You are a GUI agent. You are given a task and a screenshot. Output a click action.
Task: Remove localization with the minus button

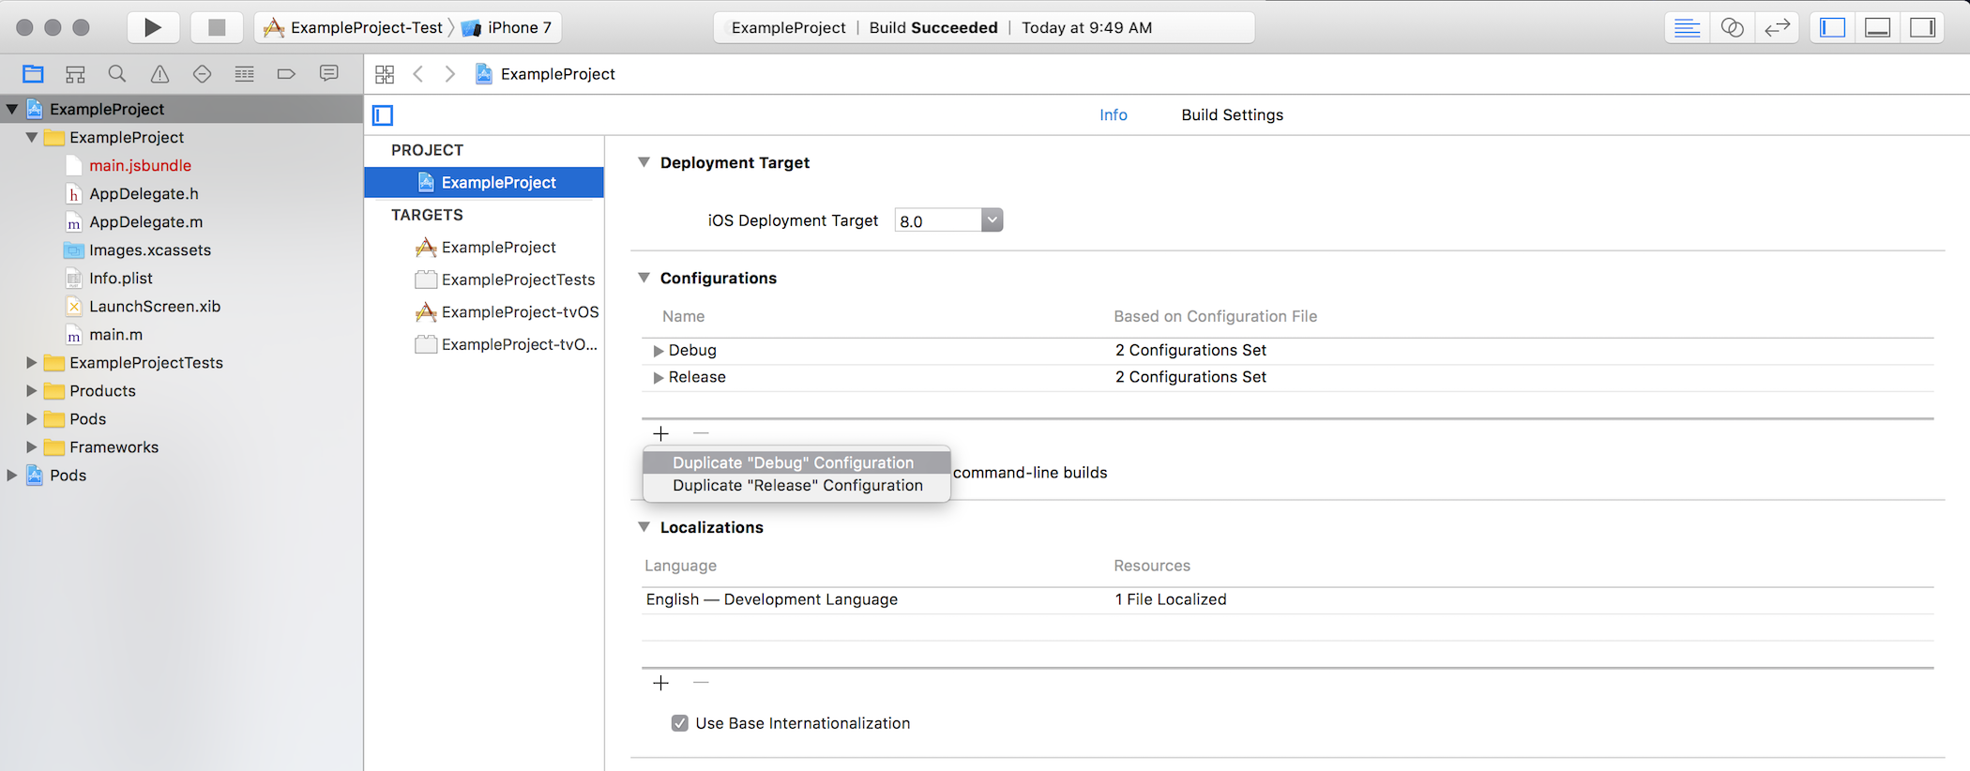[701, 683]
